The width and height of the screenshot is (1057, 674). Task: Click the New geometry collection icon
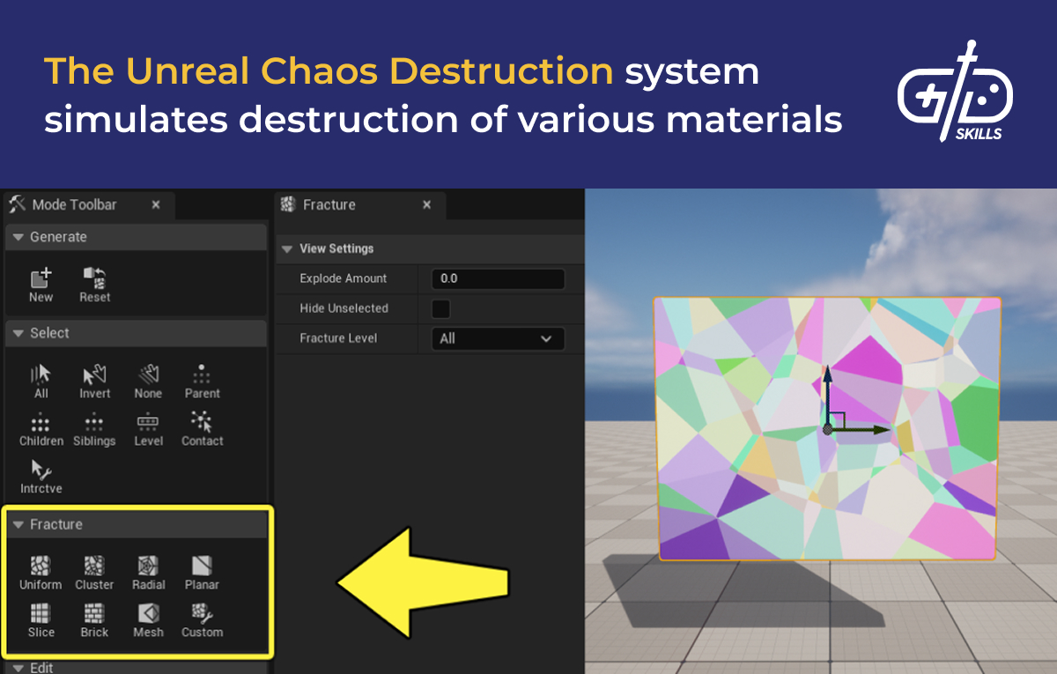click(41, 285)
